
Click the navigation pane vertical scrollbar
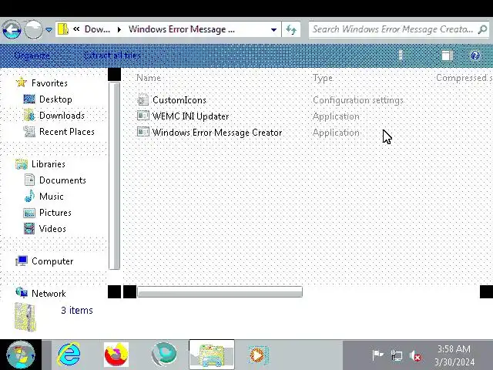[115, 176]
